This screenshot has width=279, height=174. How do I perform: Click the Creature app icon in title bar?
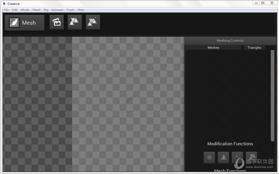(x=4, y=4)
